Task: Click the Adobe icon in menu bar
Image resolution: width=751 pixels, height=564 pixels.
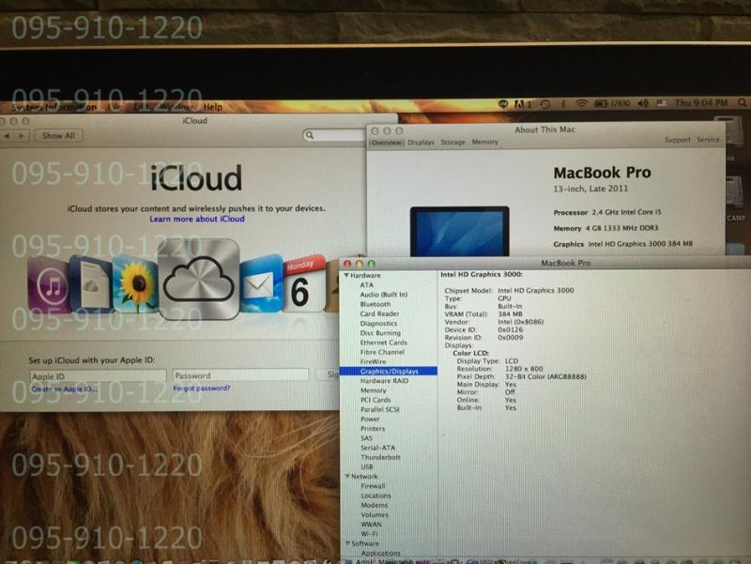Action: [x=522, y=104]
